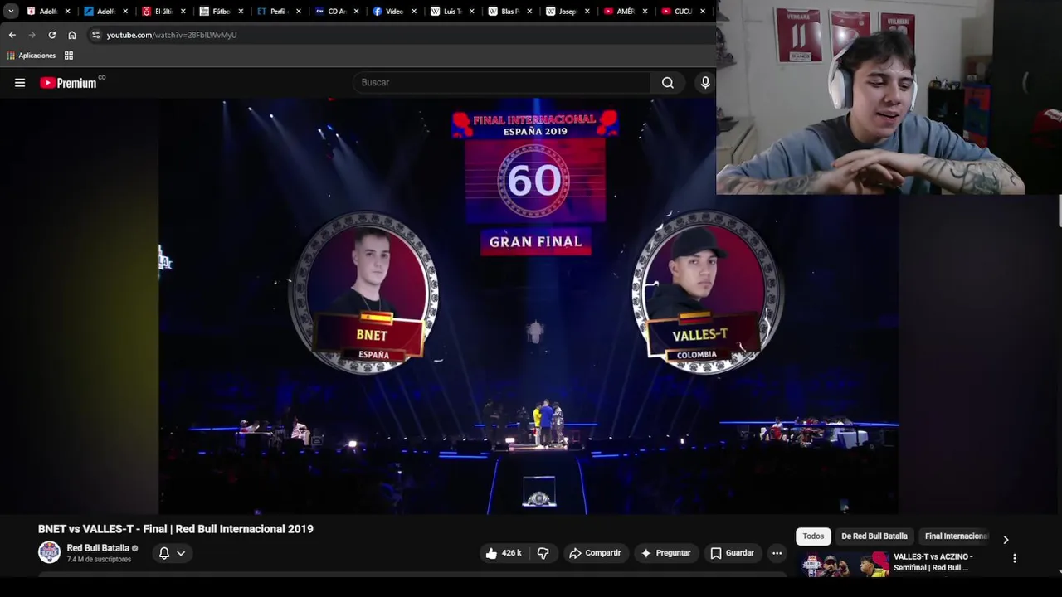Viewport: 1062px width, 597px height.
Task: Open Red Bull Batalla channel avatar
Action: click(x=50, y=552)
